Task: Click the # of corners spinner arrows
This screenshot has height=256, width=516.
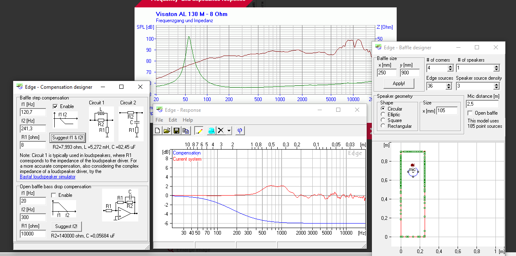Action: click(x=450, y=68)
